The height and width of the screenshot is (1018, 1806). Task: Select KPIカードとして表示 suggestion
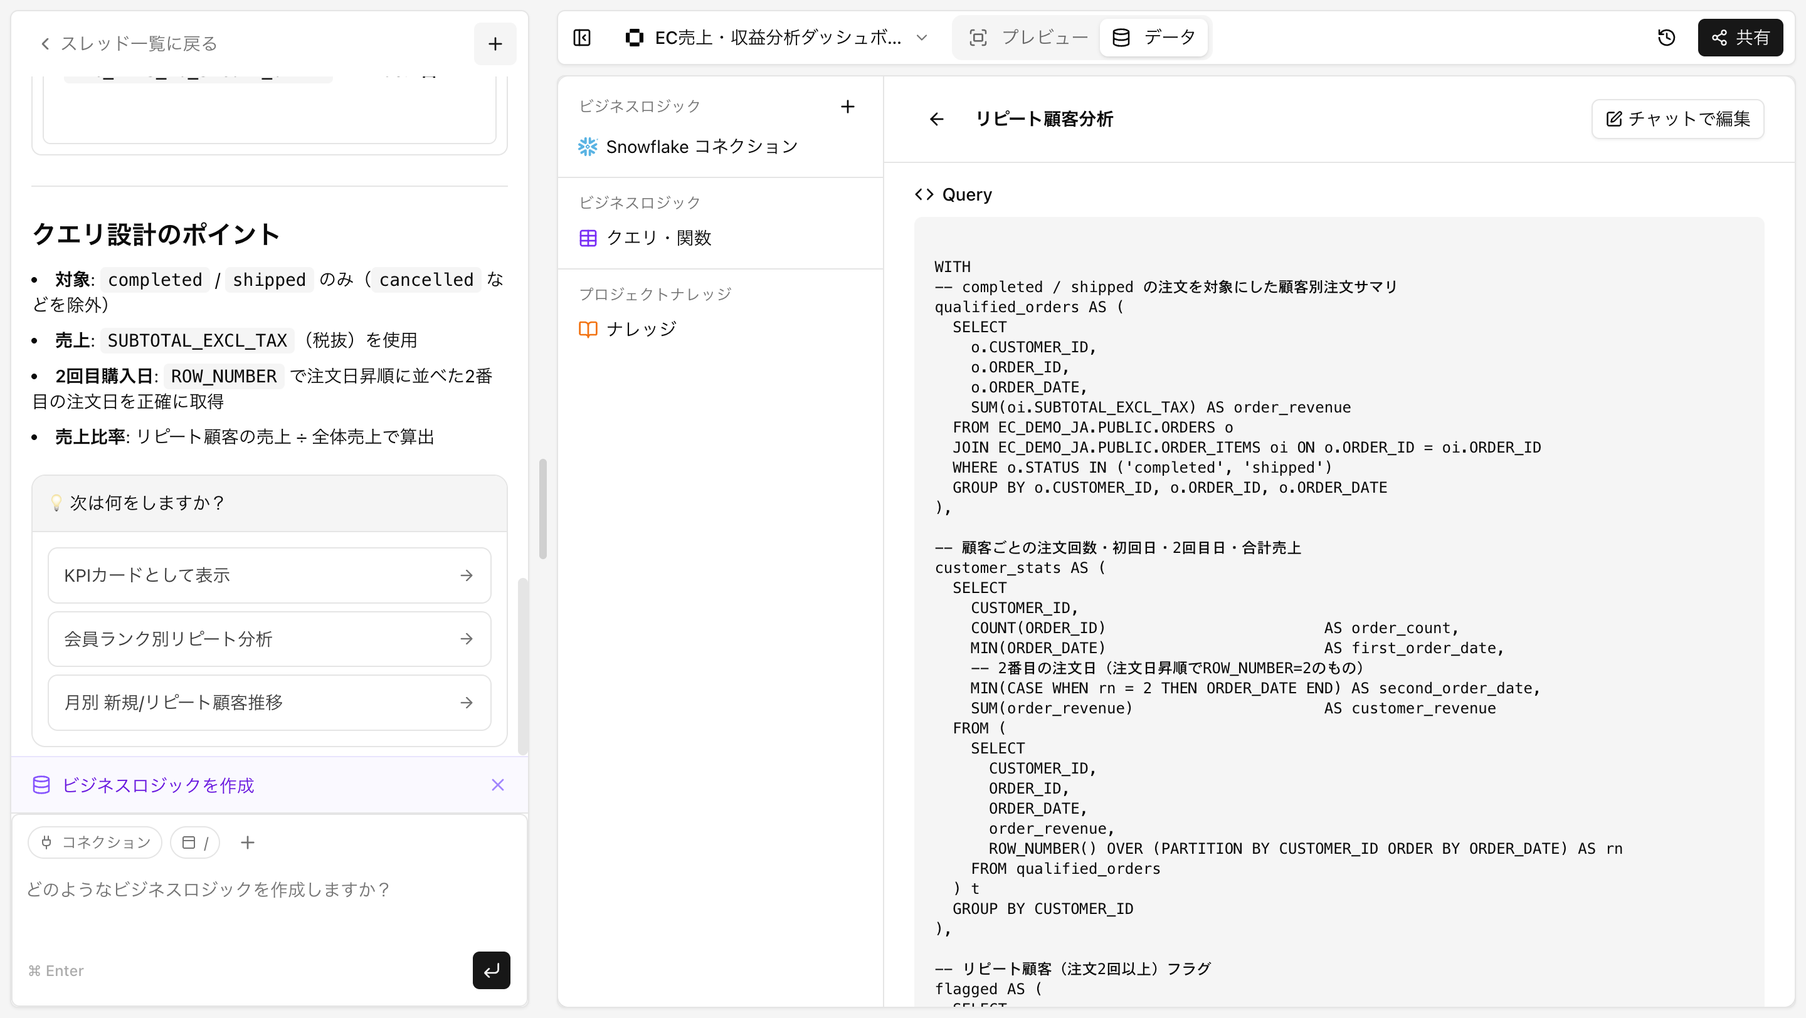(269, 575)
